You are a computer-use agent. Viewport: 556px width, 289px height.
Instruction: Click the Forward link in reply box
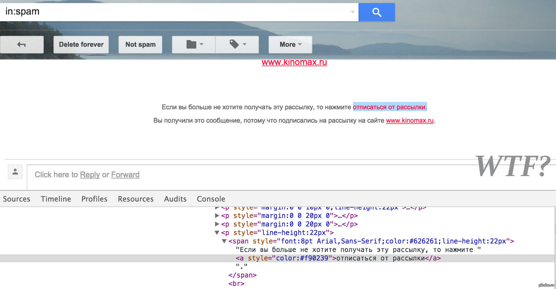tap(125, 175)
